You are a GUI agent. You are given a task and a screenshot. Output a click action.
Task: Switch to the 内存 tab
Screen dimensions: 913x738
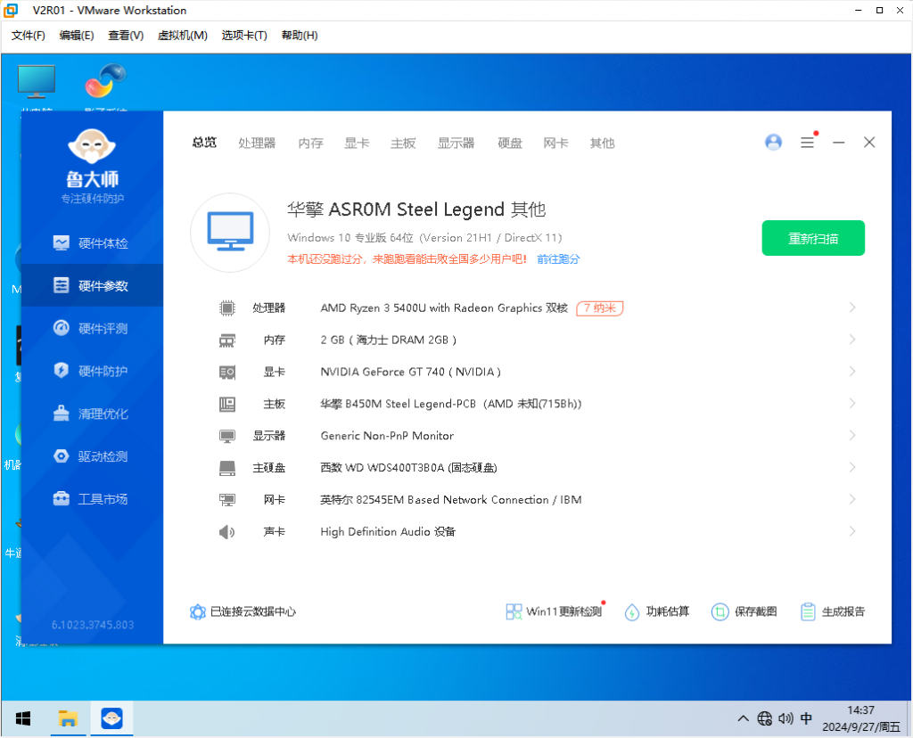310,143
